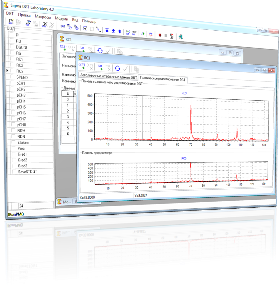The height and width of the screenshot is (285, 280).
Task: Open the Вид menu
Action: [x=75, y=20]
